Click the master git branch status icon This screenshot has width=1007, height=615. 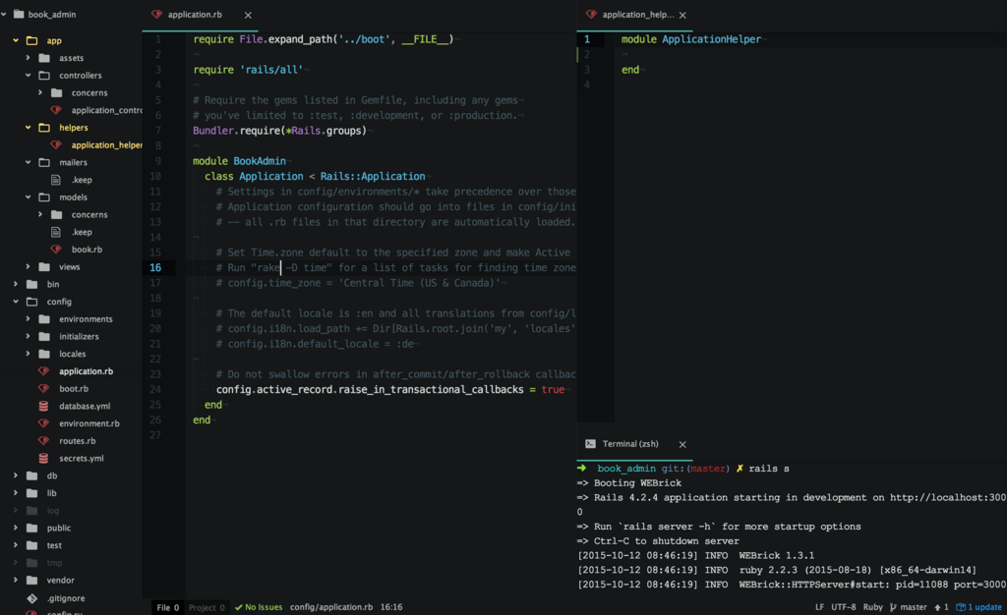tap(893, 607)
